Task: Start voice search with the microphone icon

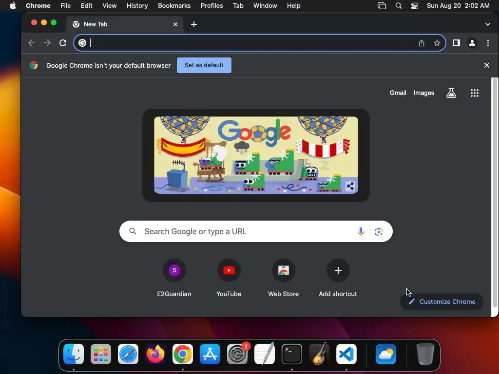Action: click(361, 231)
